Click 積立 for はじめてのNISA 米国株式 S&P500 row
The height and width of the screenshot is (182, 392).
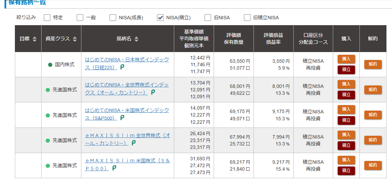[346, 120]
